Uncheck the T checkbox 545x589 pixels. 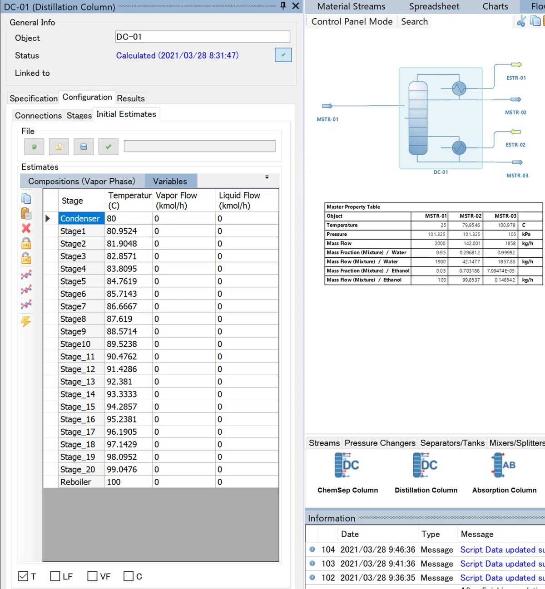coord(23,576)
